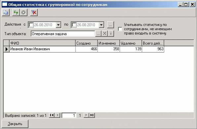197x129 pixels.
Task: Show object type info with 'i' button
Action: (111, 34)
